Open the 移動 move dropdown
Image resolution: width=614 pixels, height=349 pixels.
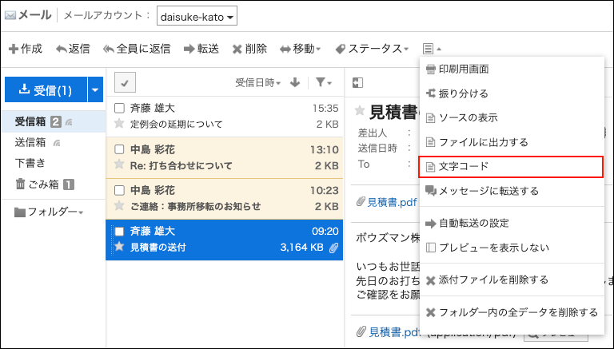tap(301, 49)
